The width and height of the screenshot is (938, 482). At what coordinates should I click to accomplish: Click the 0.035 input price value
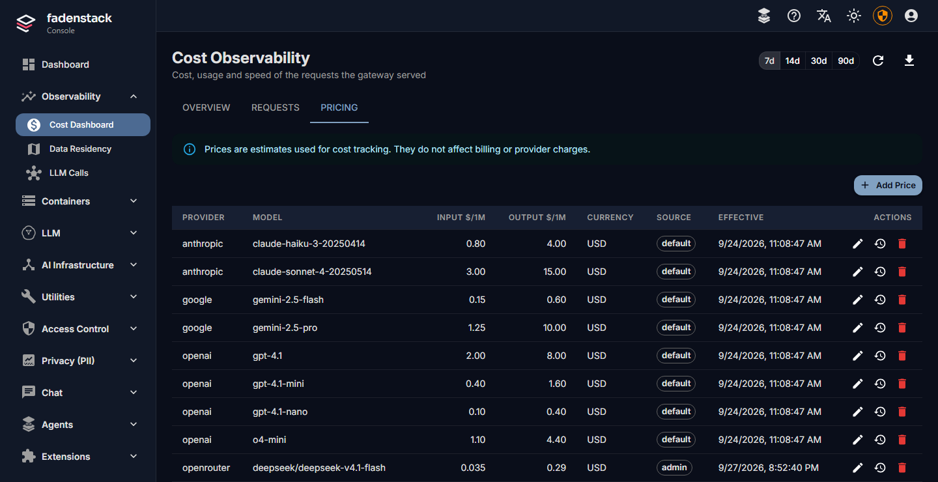tap(473, 468)
